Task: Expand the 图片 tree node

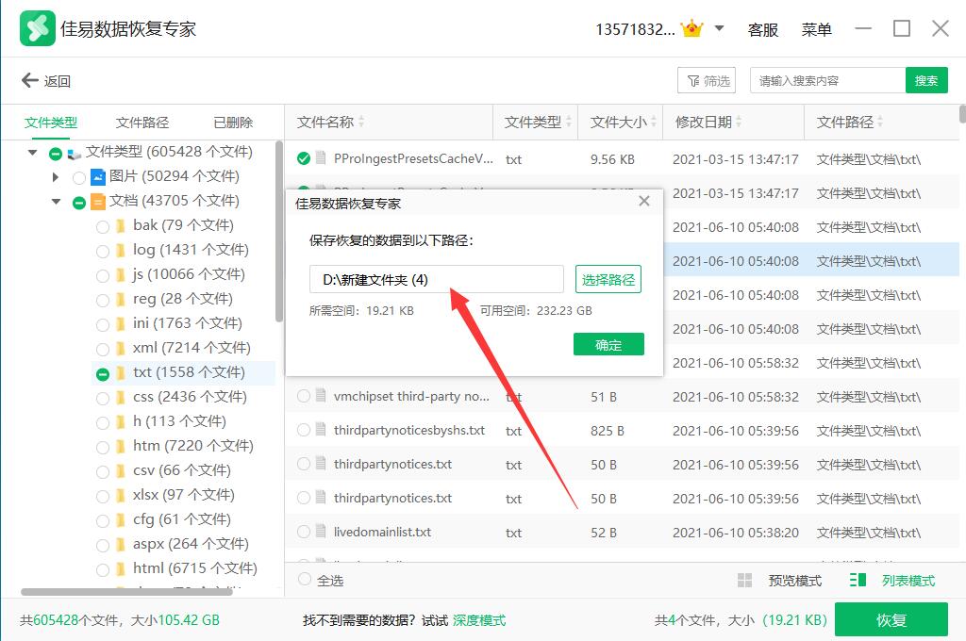Action: point(56,177)
